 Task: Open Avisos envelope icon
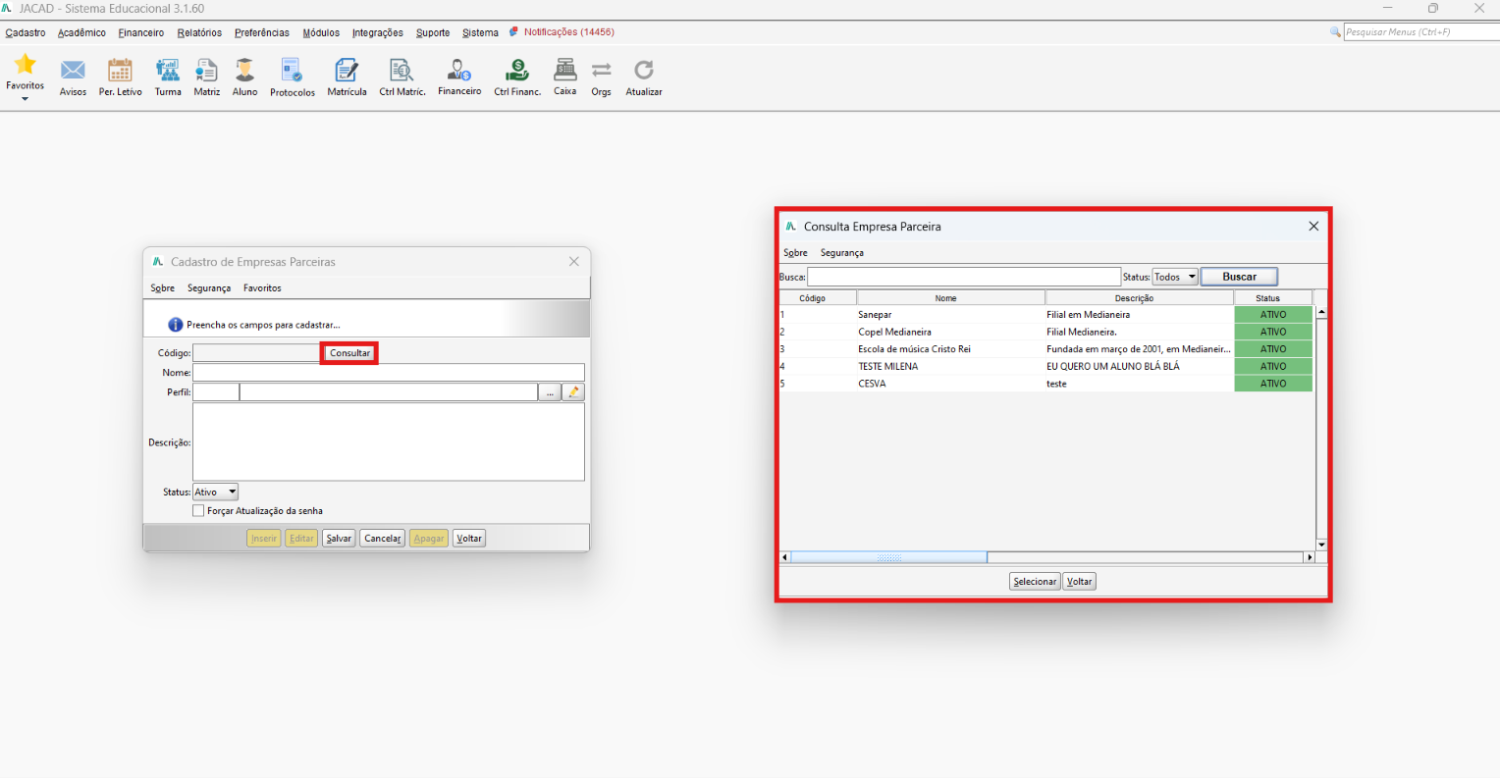coord(73,70)
